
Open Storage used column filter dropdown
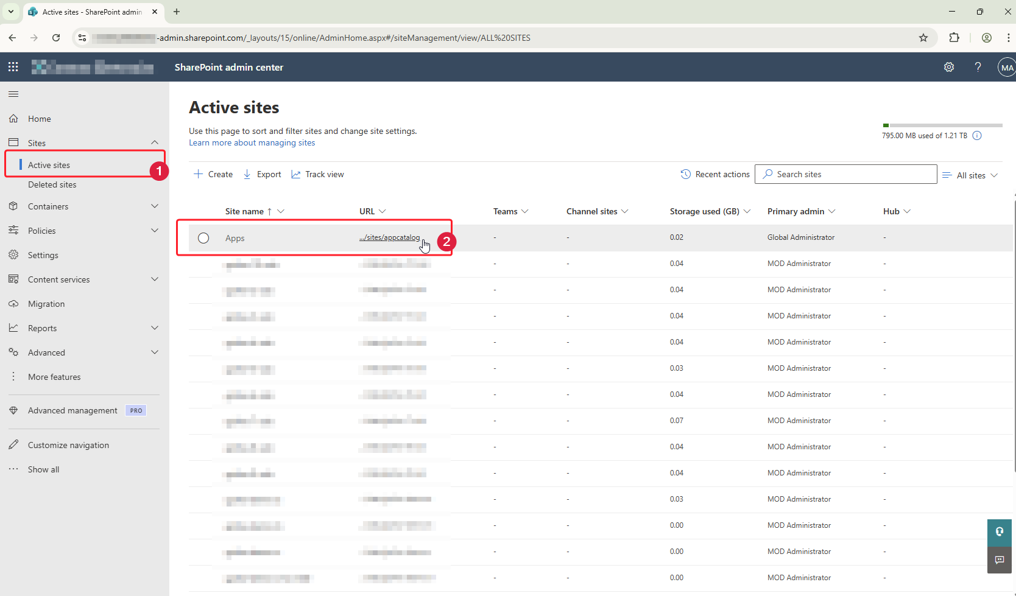pyautogui.click(x=747, y=211)
